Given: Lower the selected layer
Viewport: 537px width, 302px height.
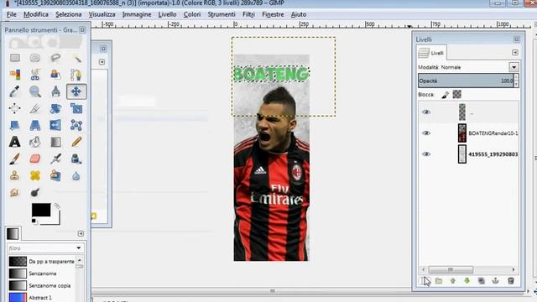Looking at the screenshot, I should click(x=467, y=281).
